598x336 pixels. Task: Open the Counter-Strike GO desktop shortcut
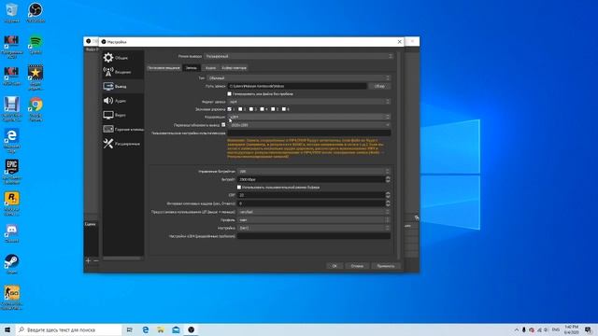[12, 297]
